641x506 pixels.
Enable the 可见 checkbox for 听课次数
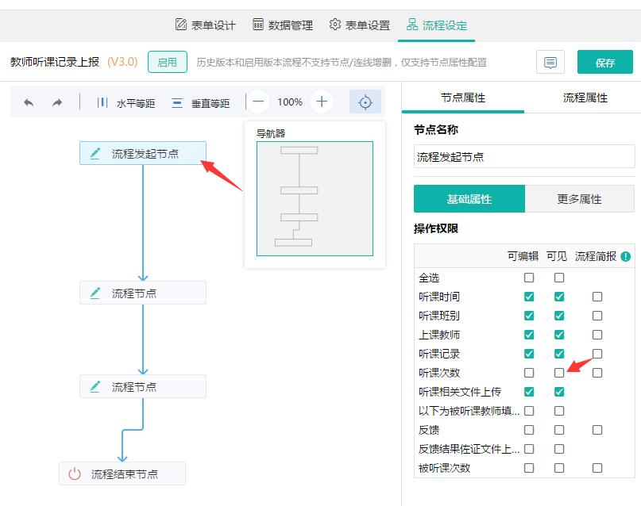pos(559,373)
